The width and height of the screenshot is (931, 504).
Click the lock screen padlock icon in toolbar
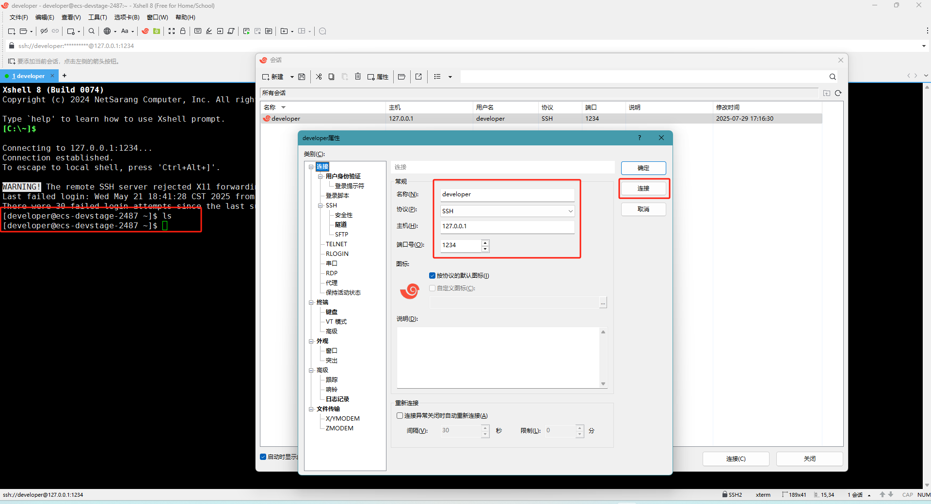pos(183,31)
